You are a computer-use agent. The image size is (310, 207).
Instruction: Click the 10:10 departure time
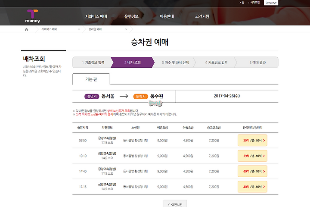click(83, 156)
